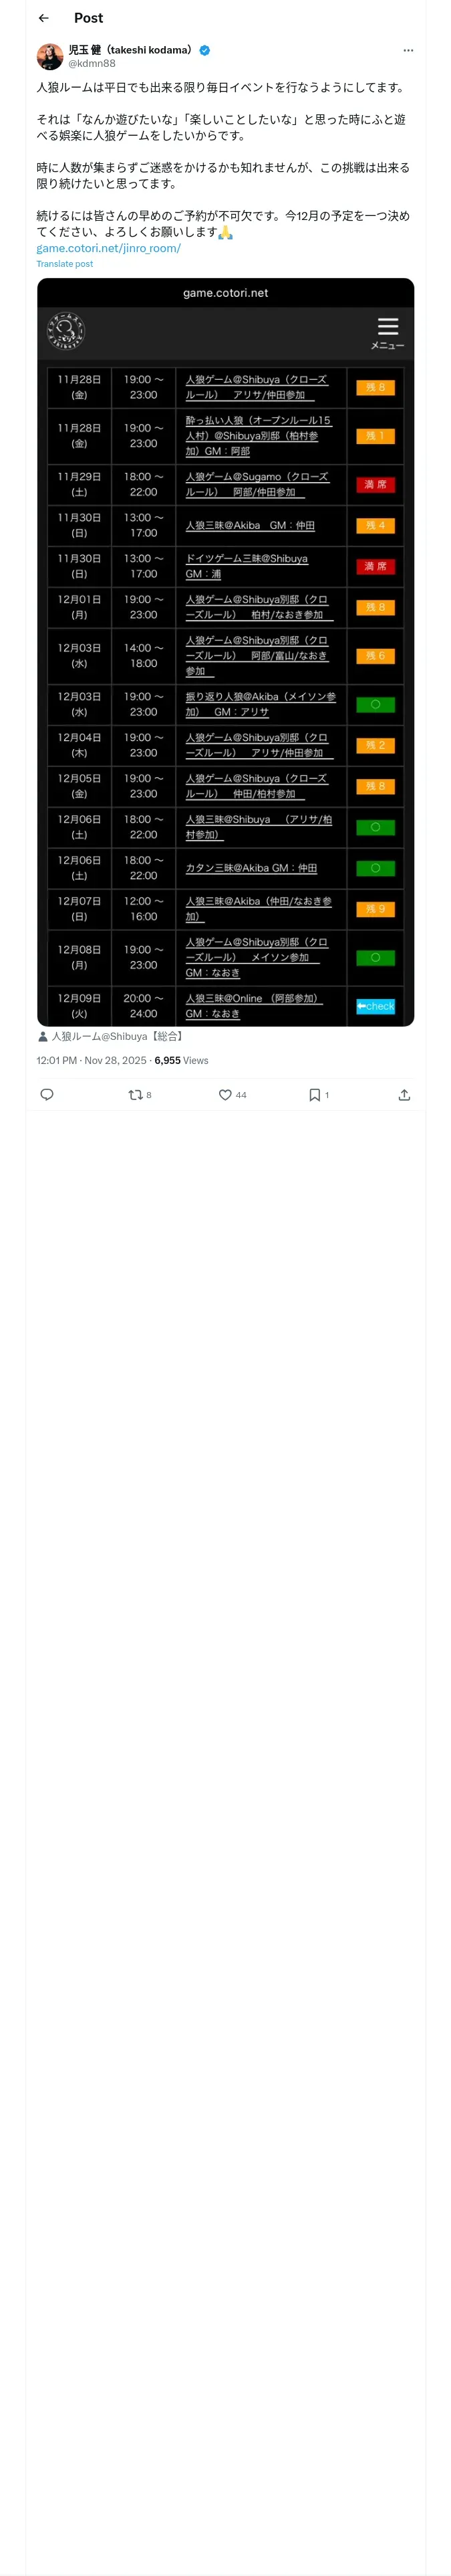
Task: Click the blue verified badge
Action: pos(204,50)
